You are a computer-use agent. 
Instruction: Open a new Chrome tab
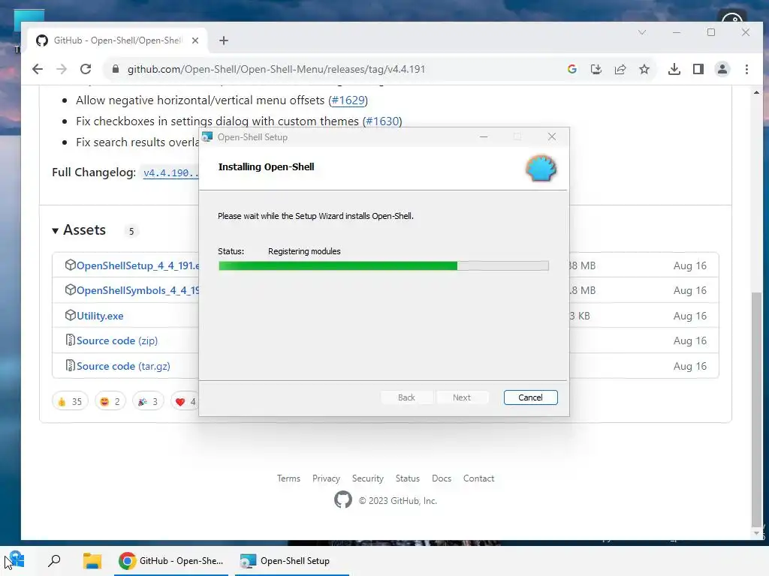coord(224,40)
